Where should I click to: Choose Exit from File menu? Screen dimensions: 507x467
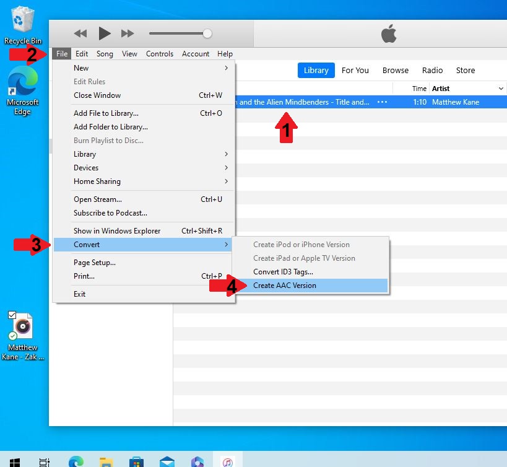144,294
